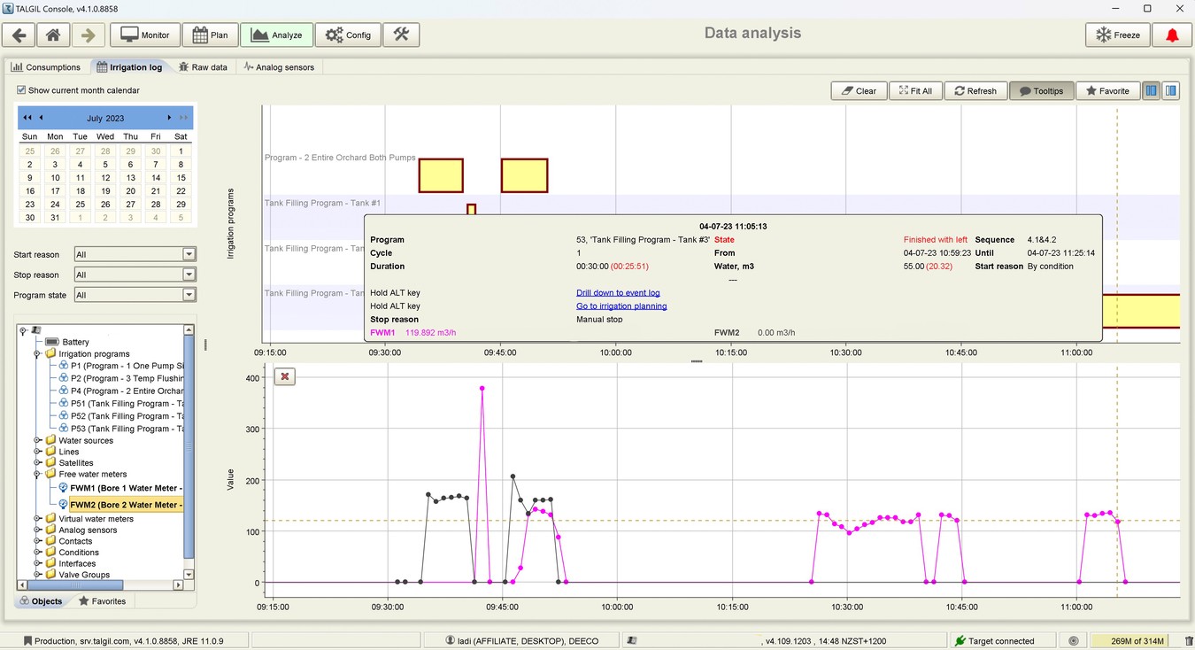Expand the Water sources folder
Viewport: 1195px width, 650px height.
tap(37, 440)
